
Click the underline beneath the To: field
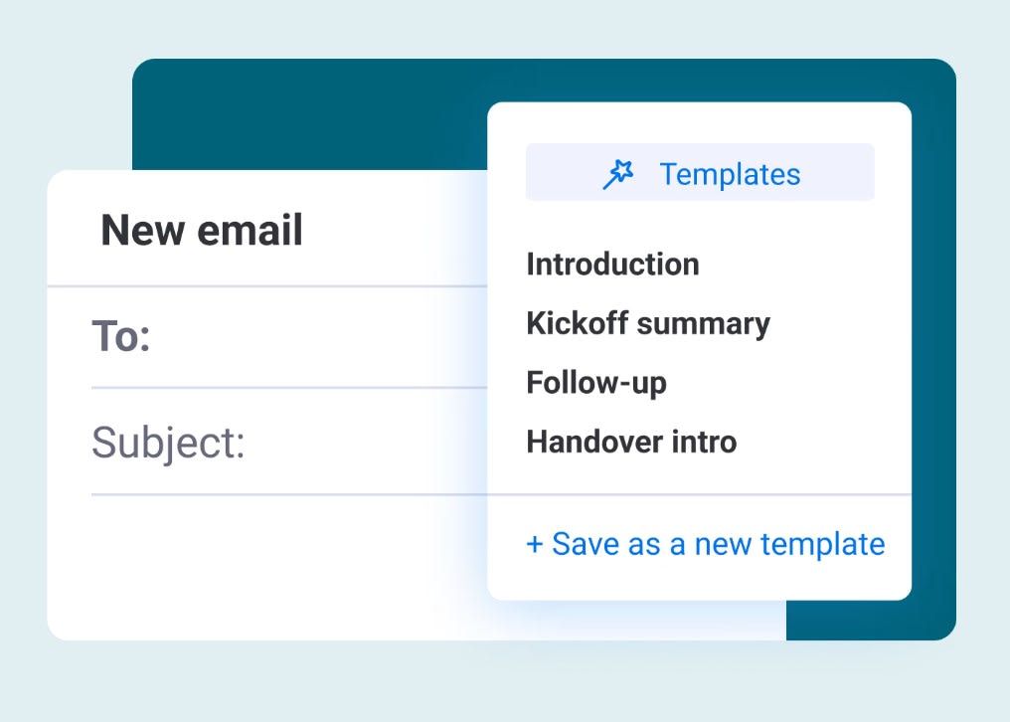click(x=289, y=388)
